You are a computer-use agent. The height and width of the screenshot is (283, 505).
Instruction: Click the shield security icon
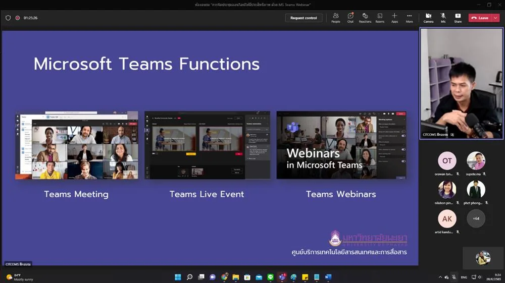click(8, 18)
